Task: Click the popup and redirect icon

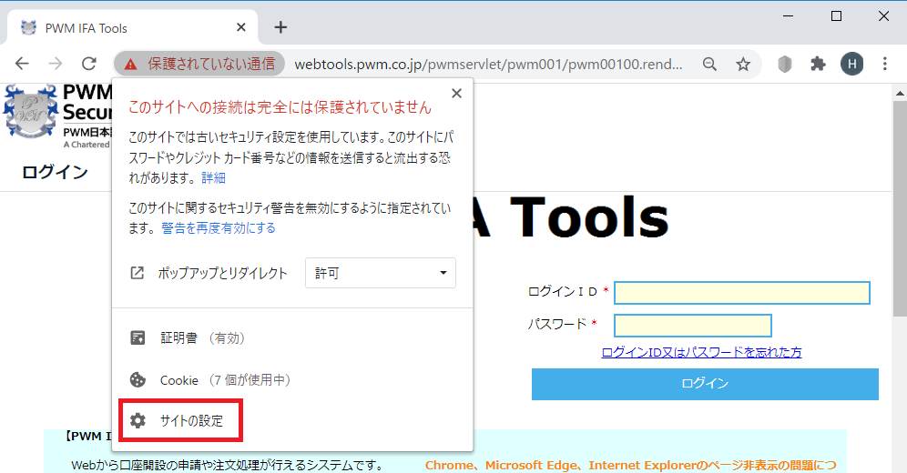Action: point(138,273)
